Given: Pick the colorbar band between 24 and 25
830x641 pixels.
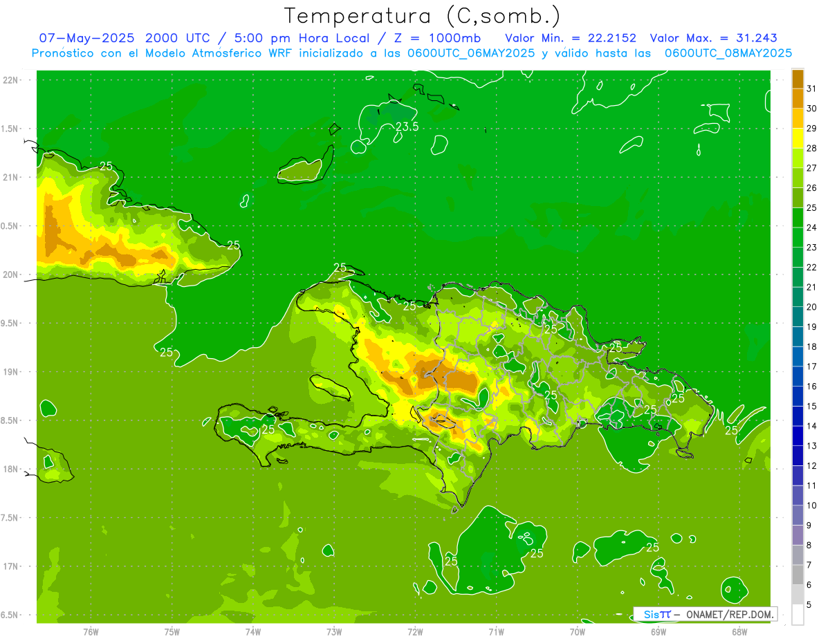Looking at the screenshot, I should tap(797, 218).
